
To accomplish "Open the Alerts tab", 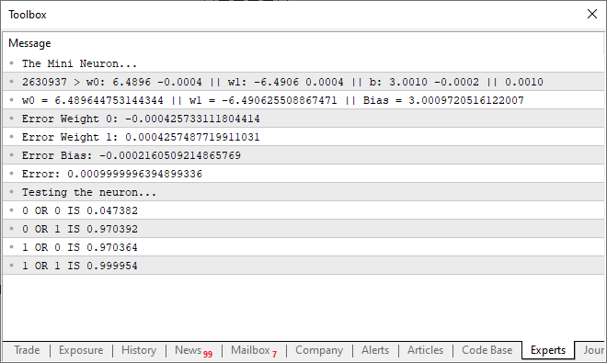I will tap(375, 350).
